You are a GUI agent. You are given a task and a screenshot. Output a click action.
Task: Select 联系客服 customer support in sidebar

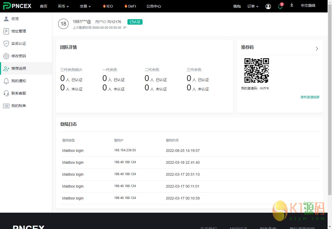pos(18,93)
